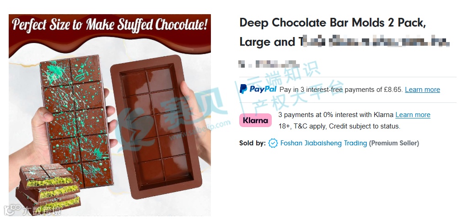This screenshot has height=219, width=468.
Task: Click the pink Klarna badge
Action: (x=255, y=120)
